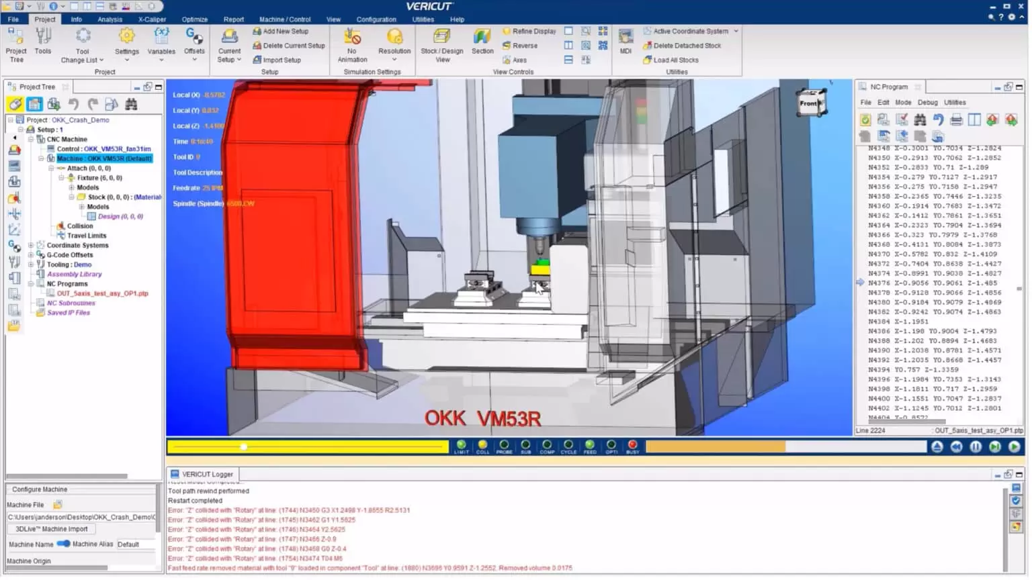The image size is (1032, 580).
Task: Toggle the COLL collision status light
Action: tap(482, 446)
